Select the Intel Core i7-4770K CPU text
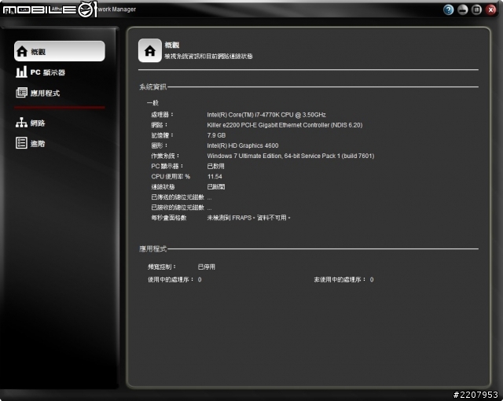Viewport: 503px width, 401px height. [266, 115]
